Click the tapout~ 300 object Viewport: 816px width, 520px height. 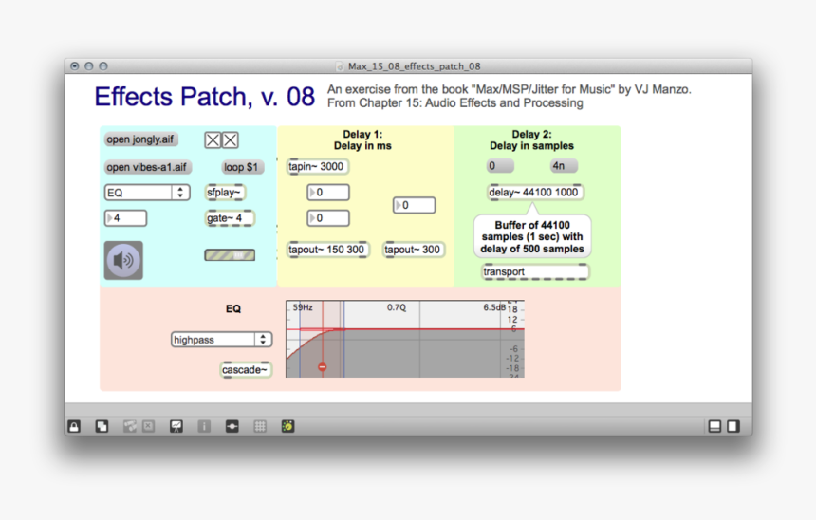[x=413, y=250]
